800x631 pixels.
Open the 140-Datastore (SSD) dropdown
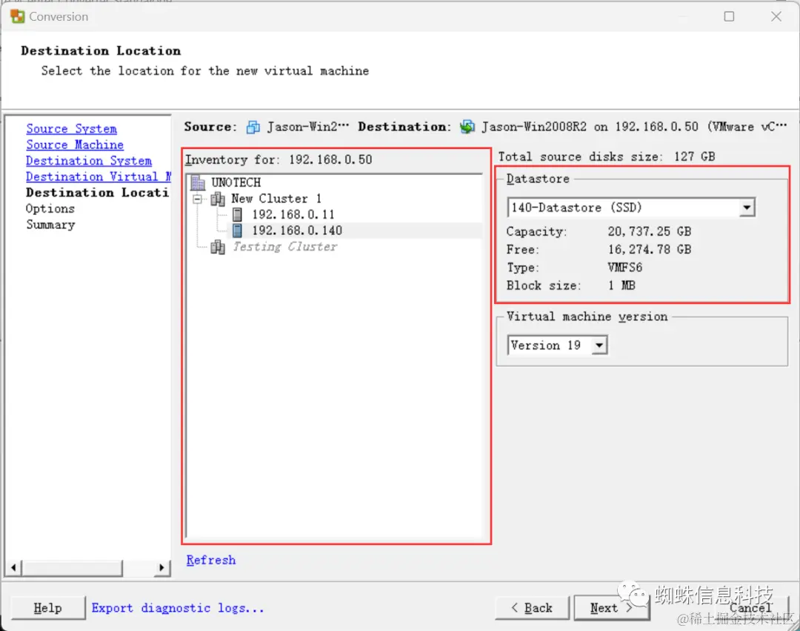pyautogui.click(x=747, y=208)
